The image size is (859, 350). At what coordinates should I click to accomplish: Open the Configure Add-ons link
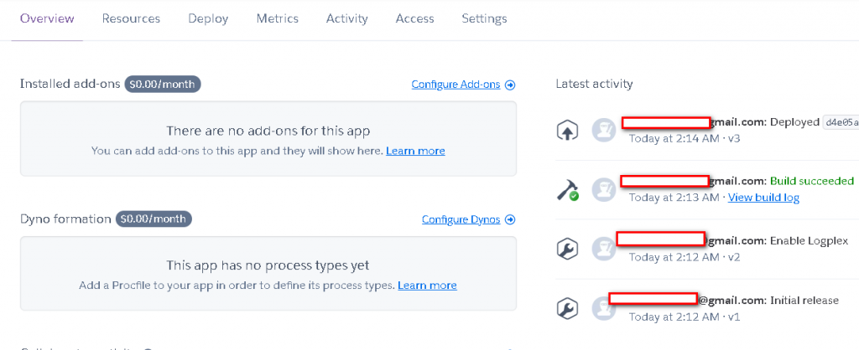click(456, 85)
